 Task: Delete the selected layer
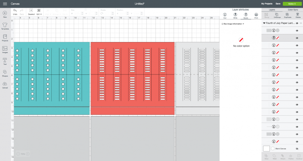pyautogui.click(x=298, y=15)
